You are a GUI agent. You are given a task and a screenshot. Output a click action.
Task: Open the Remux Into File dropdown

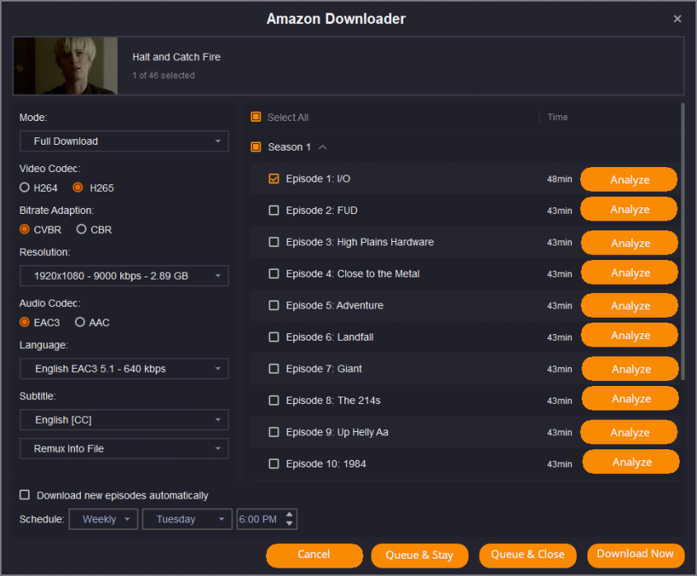click(x=124, y=448)
